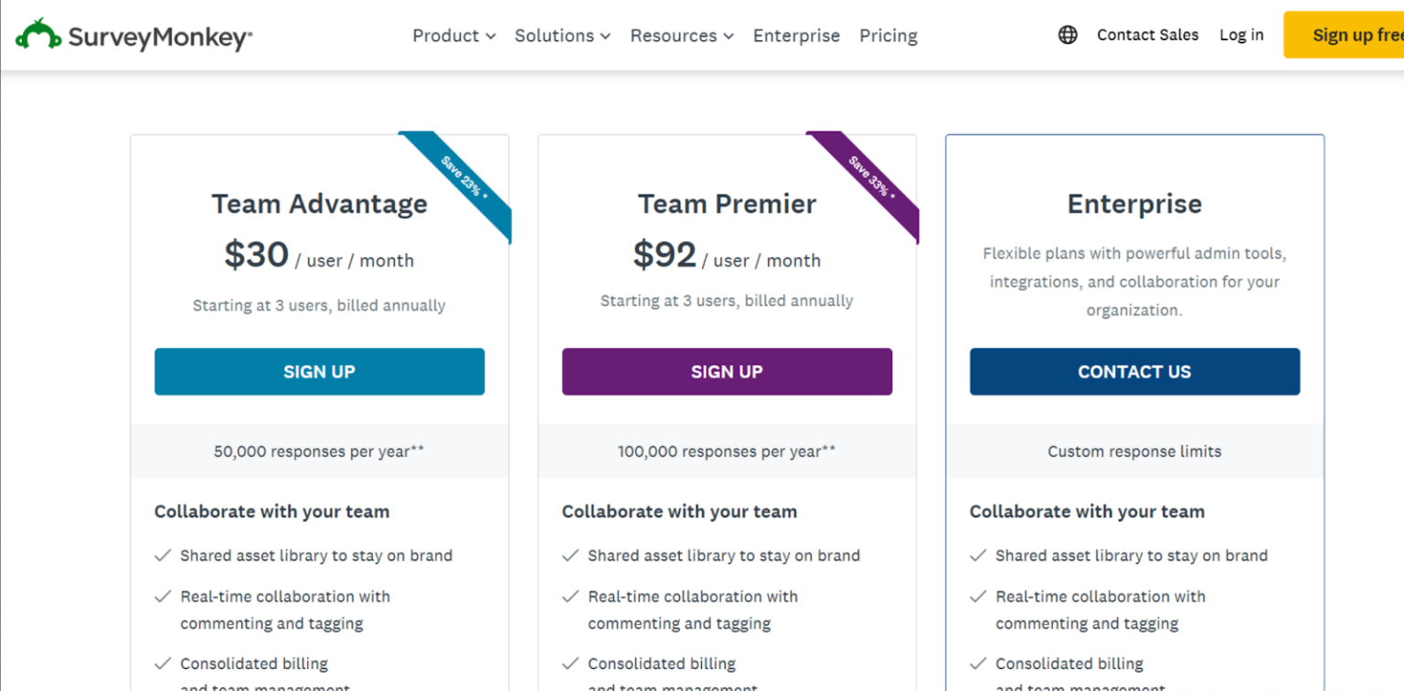Click checkmark beside Team Advantage shared asset library
Image resolution: width=1404 pixels, height=691 pixels.
pos(164,556)
